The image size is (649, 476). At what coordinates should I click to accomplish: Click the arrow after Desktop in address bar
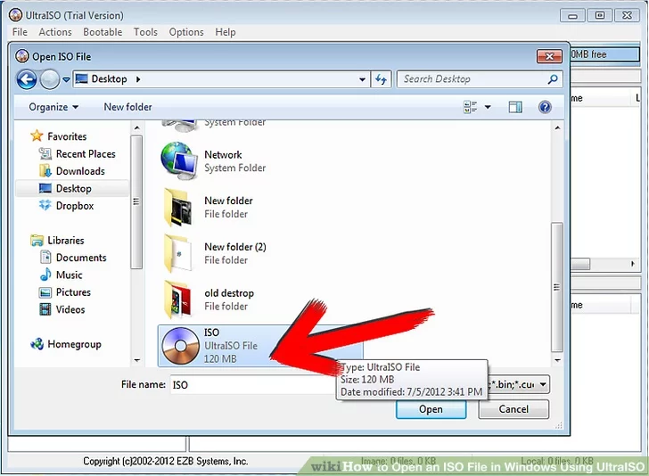138,79
